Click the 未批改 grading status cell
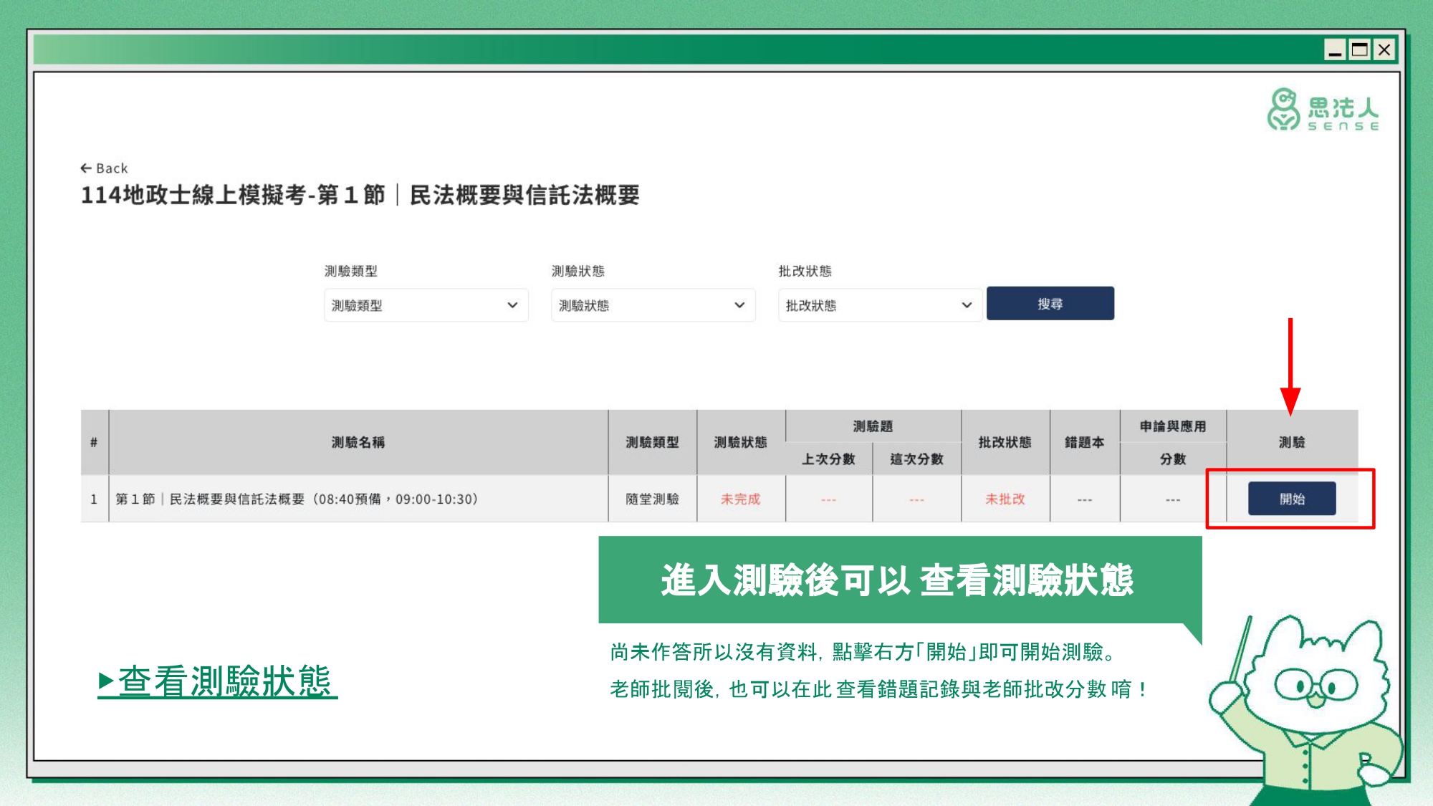The width and height of the screenshot is (1433, 806). [x=1005, y=499]
